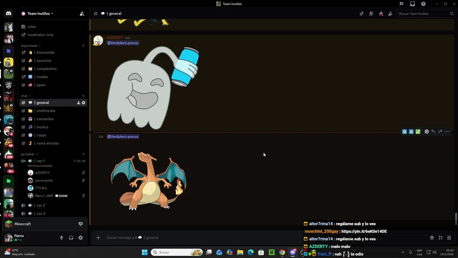Join the voz 1 voice channel
Screen dimensions: 458x258
coord(53,161)
